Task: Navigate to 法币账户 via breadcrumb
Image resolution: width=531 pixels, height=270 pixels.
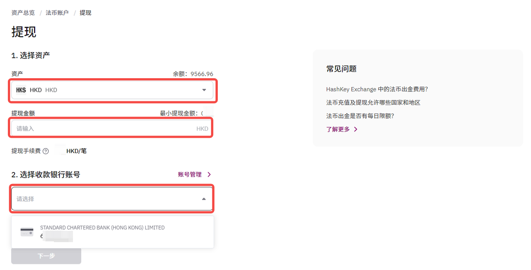Action: click(x=58, y=12)
